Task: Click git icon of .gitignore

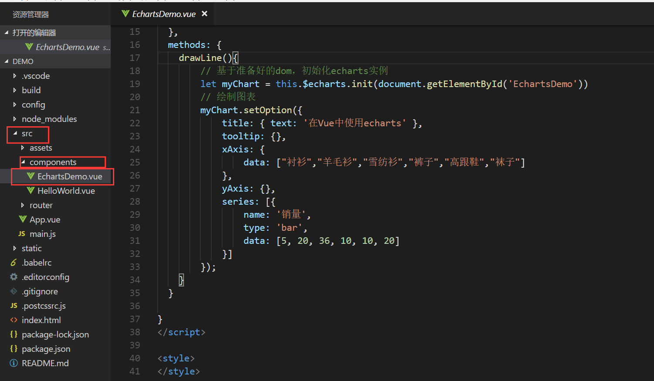Action: click(14, 291)
